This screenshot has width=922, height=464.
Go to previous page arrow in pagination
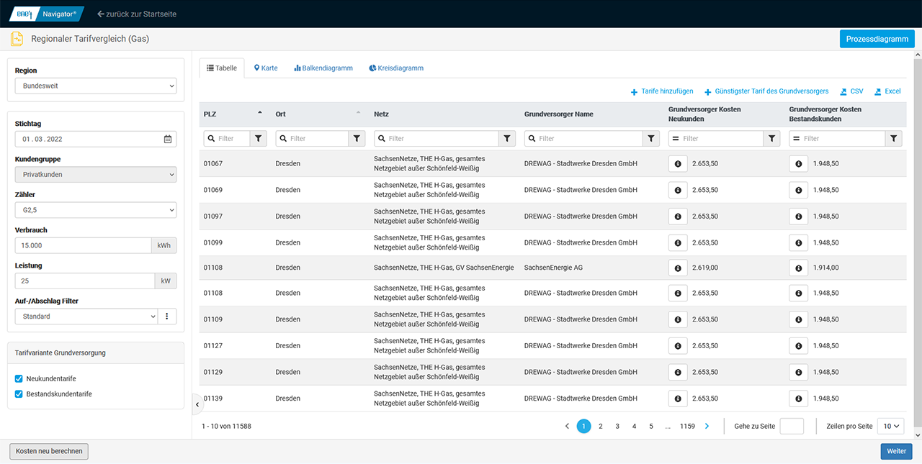[567, 427]
